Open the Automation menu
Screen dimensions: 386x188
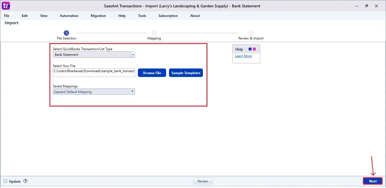coord(69,16)
